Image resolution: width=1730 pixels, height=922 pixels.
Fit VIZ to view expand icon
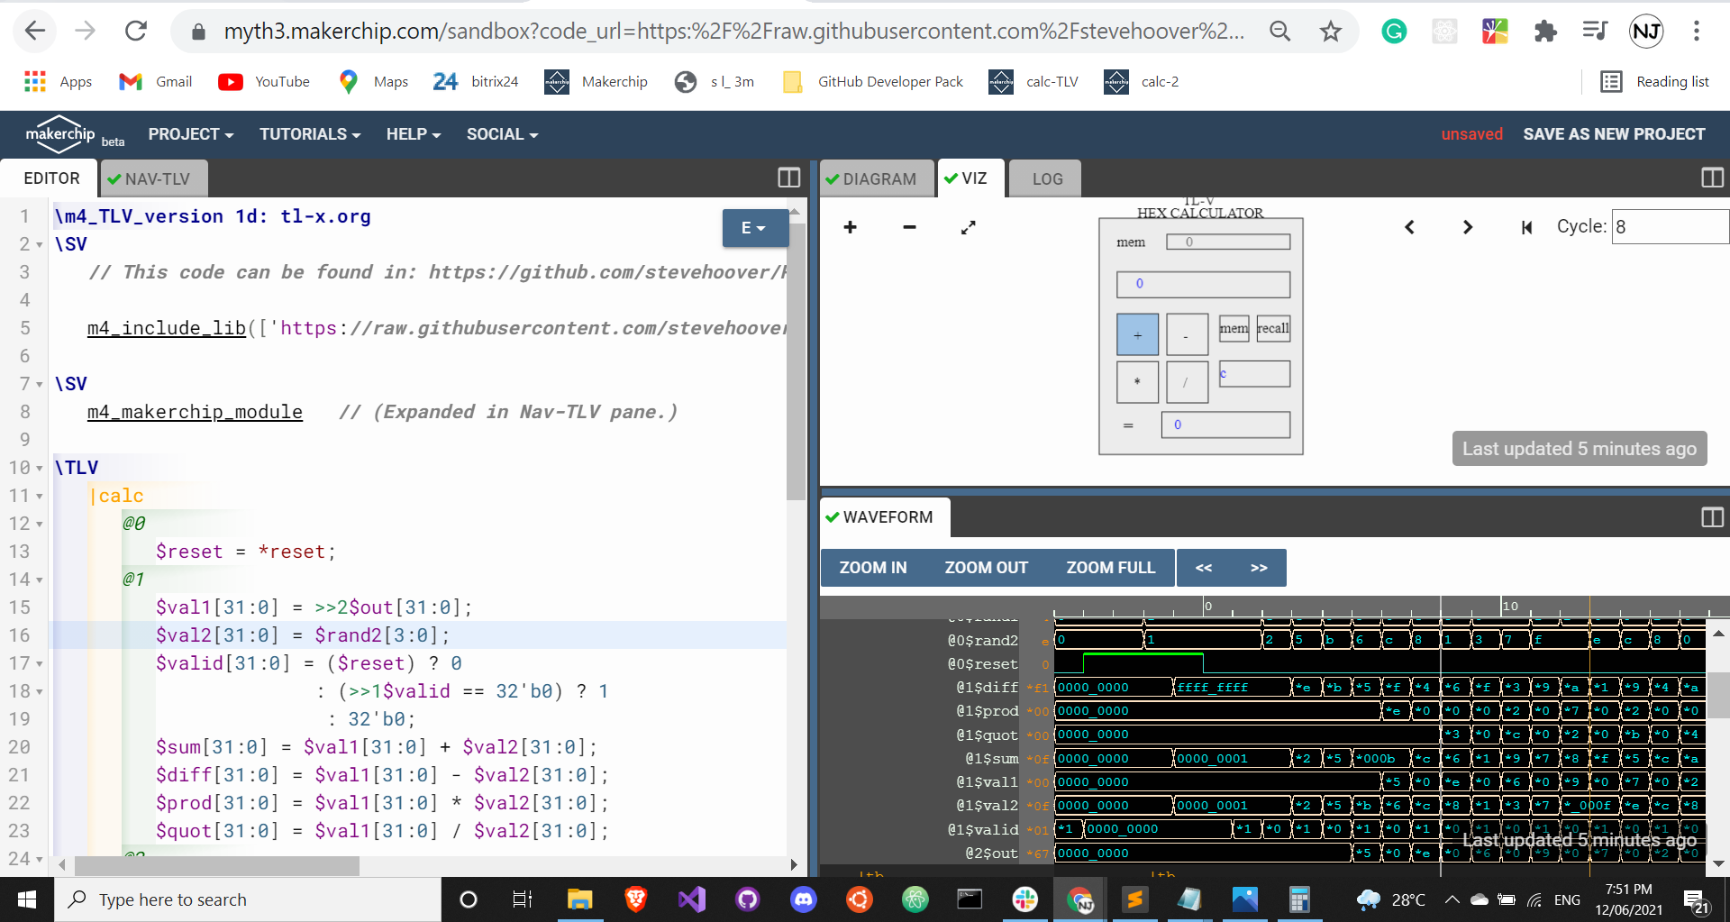click(x=969, y=227)
